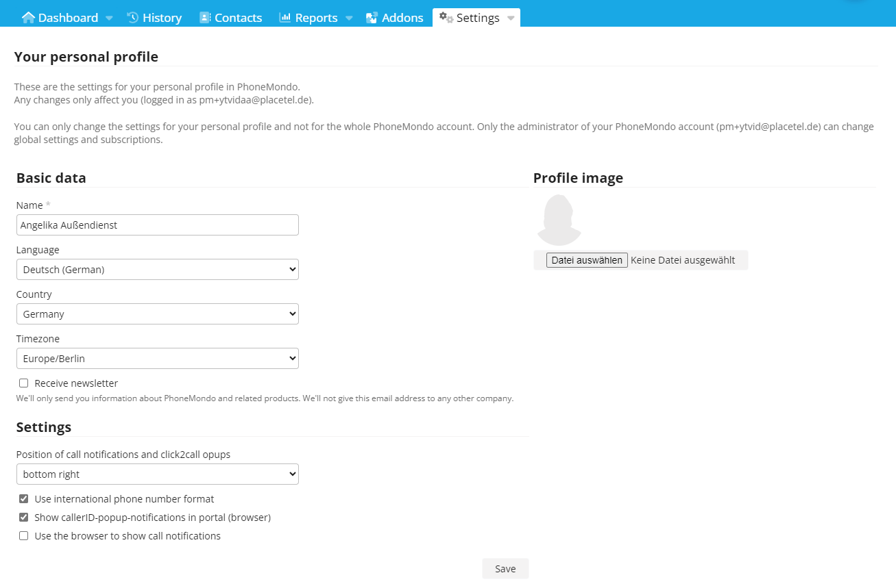Open the Country dropdown showing Germany
Viewport: 896px width, 586px height.
[x=157, y=314]
